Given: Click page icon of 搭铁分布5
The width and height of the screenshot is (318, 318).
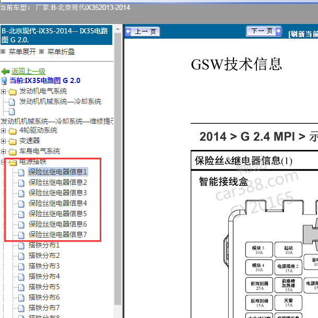Looking at the screenshot, I should pyautogui.click(x=21, y=288).
